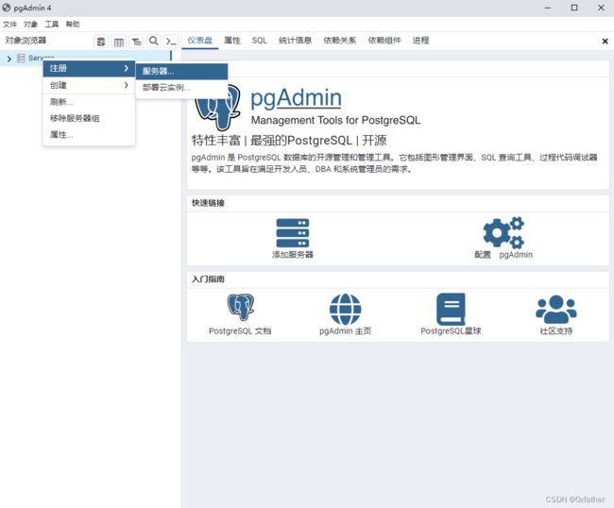The height and width of the screenshot is (508, 614).
Task: Launch the PSQL tool terminal icon
Action: click(171, 42)
